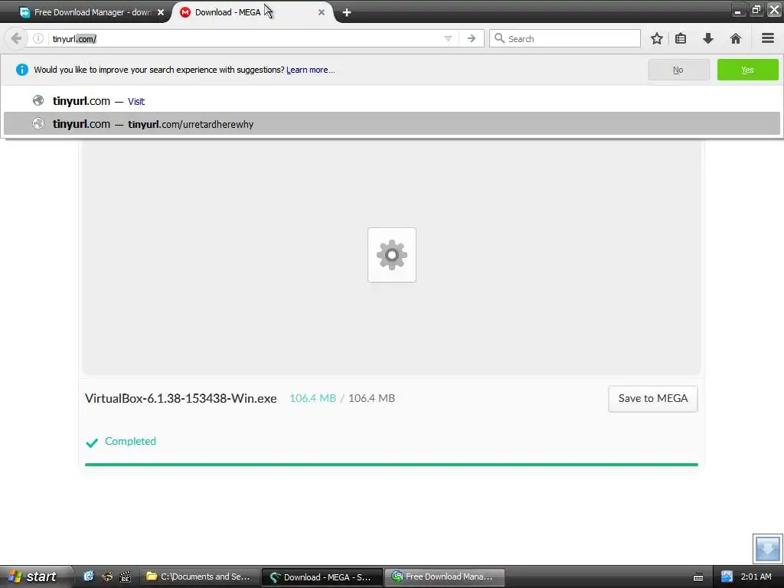The height and width of the screenshot is (588, 784).
Task: Click the system tray network icon
Action: [727, 577]
